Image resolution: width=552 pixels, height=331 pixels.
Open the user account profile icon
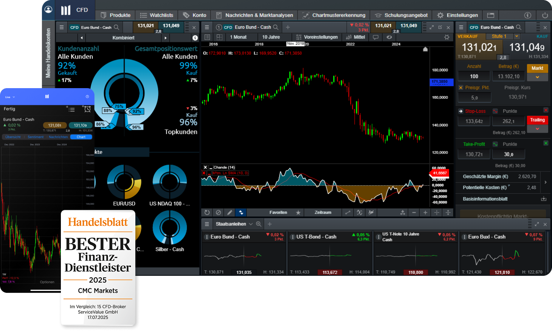click(48, 9)
